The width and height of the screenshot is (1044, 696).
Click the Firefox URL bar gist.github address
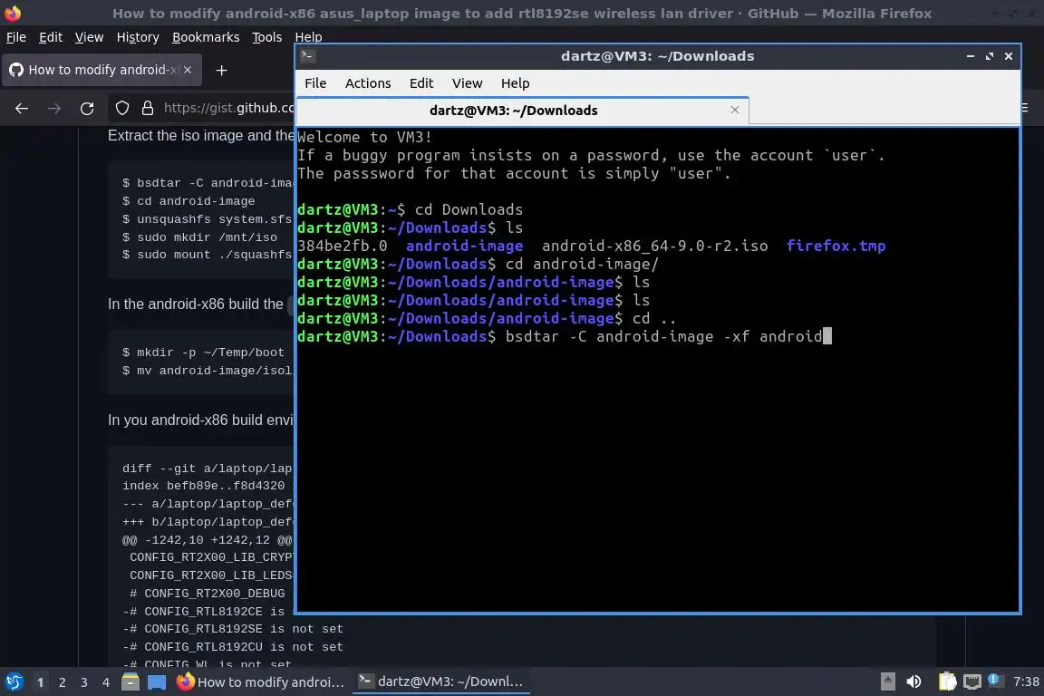click(x=228, y=108)
